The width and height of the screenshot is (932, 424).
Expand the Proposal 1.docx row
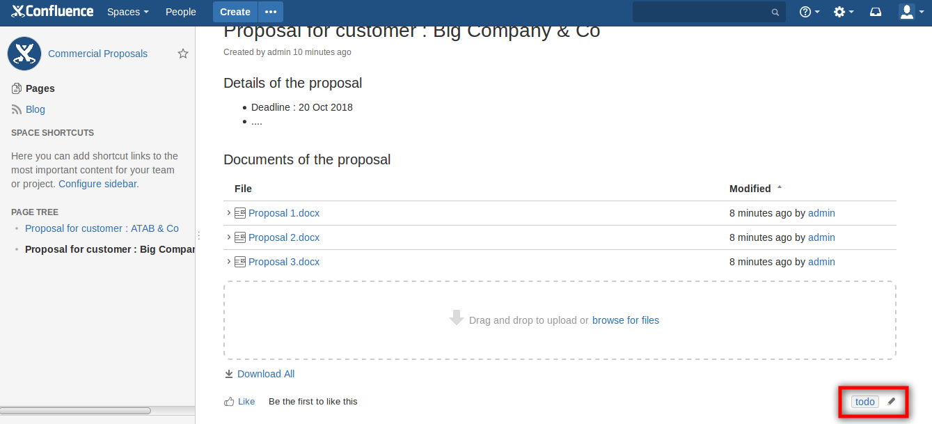click(228, 213)
